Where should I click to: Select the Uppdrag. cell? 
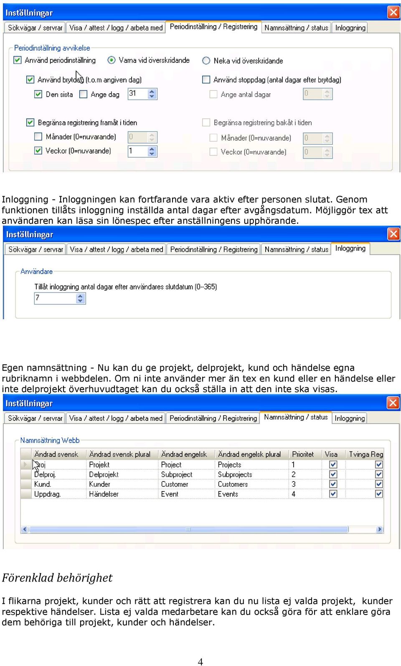(x=59, y=494)
